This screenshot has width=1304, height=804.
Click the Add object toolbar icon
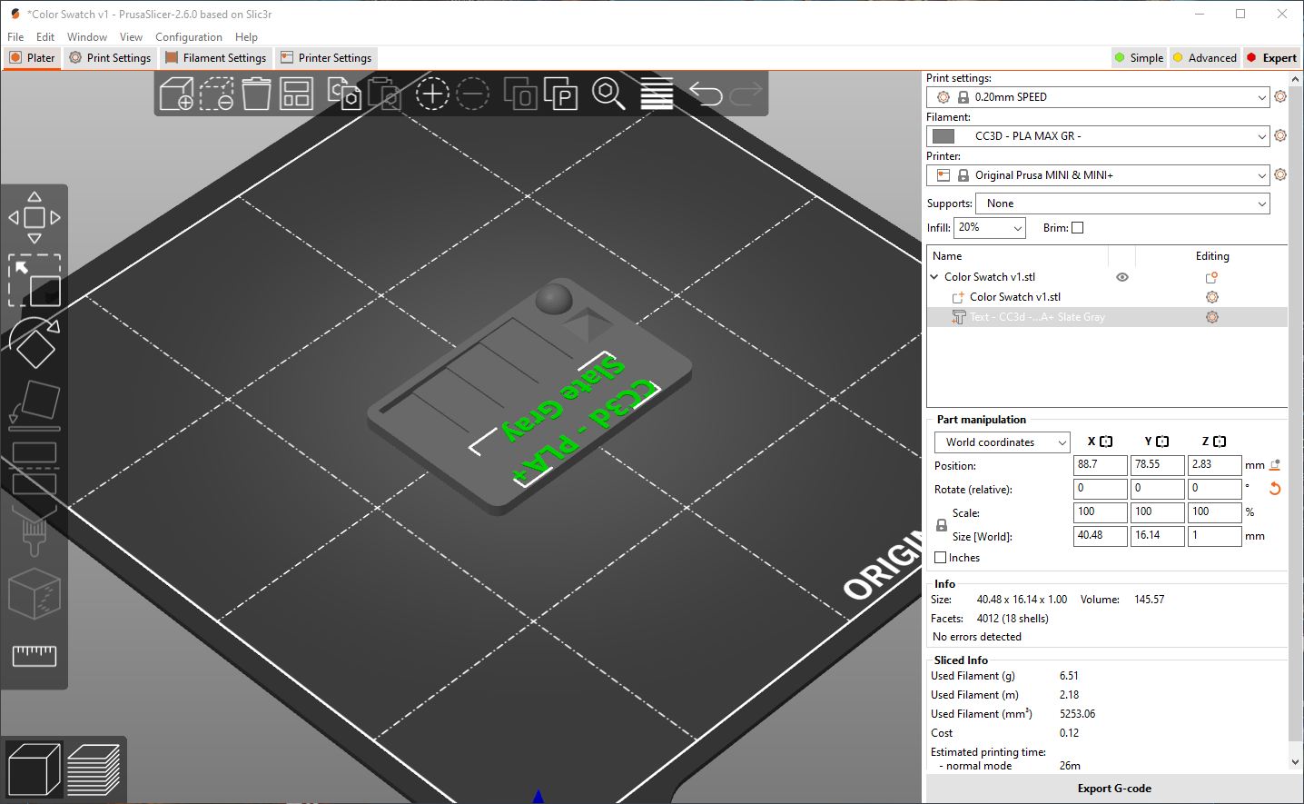coord(176,94)
